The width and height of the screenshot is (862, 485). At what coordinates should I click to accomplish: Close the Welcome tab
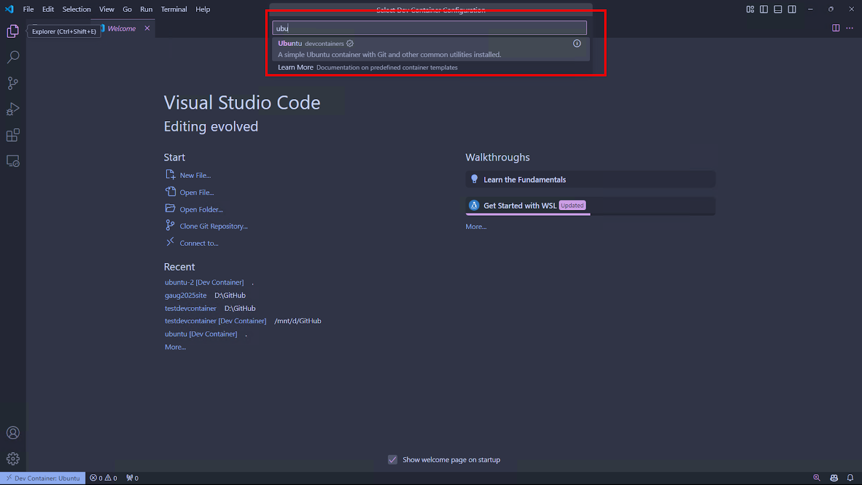pyautogui.click(x=147, y=29)
